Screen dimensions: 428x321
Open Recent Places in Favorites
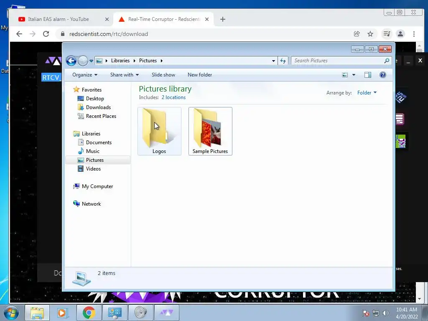tap(101, 116)
